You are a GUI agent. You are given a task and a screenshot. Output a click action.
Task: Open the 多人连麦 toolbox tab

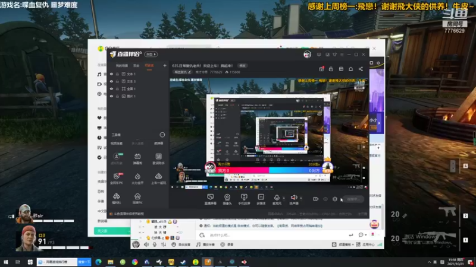pyautogui.click(x=137, y=143)
